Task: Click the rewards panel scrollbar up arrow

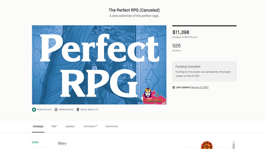Action: tap(233, 142)
